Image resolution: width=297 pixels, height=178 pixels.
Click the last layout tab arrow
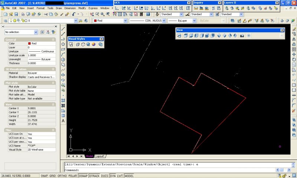[81, 156]
